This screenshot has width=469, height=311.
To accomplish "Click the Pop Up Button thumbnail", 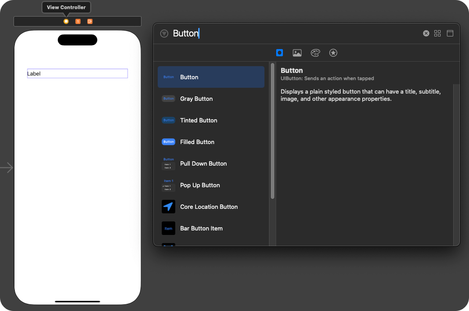I will coord(168,185).
